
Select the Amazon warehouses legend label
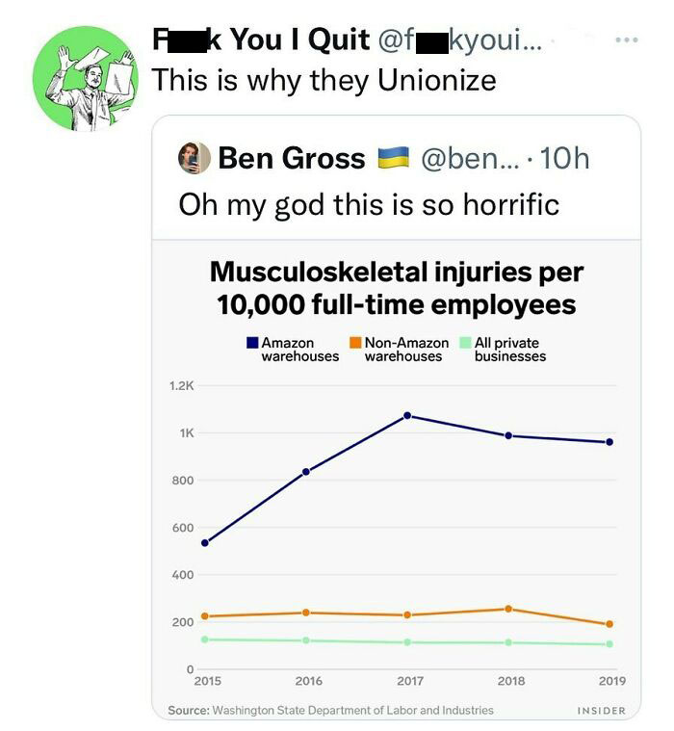pyautogui.click(x=299, y=350)
